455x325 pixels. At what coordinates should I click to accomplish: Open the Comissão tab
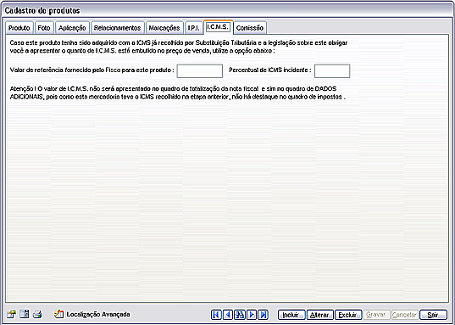point(250,28)
